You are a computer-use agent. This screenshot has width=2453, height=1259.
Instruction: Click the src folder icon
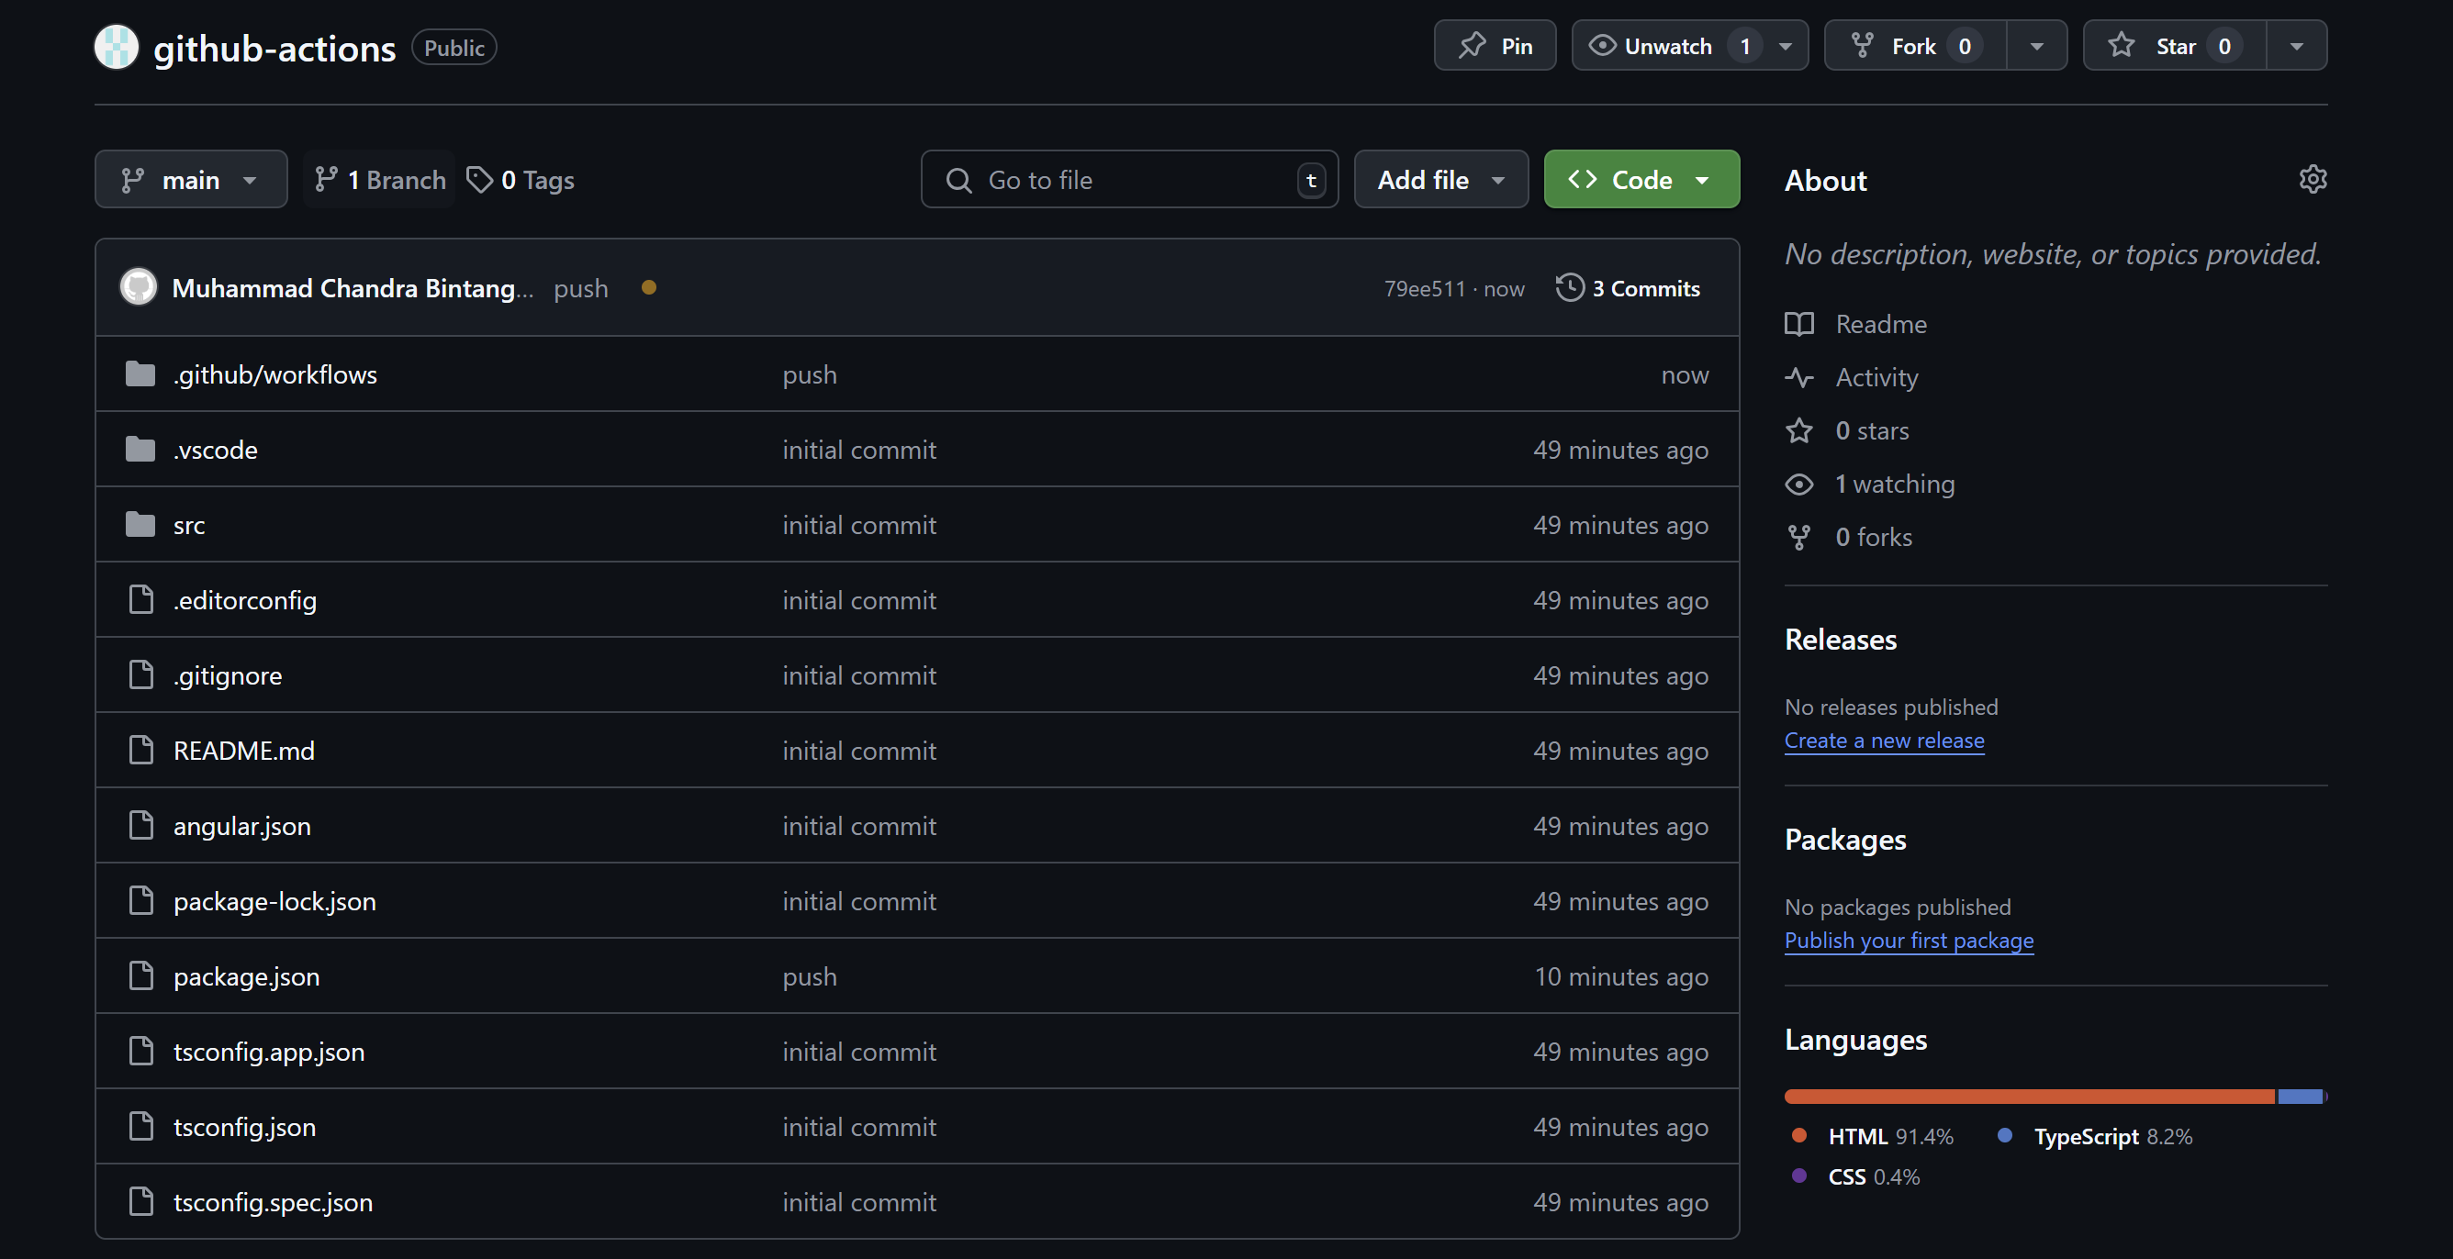(140, 524)
